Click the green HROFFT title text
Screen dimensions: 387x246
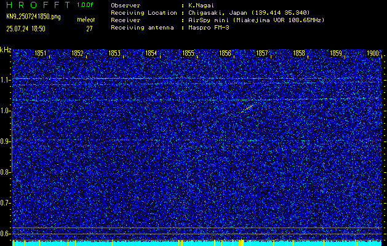(x=38, y=5)
